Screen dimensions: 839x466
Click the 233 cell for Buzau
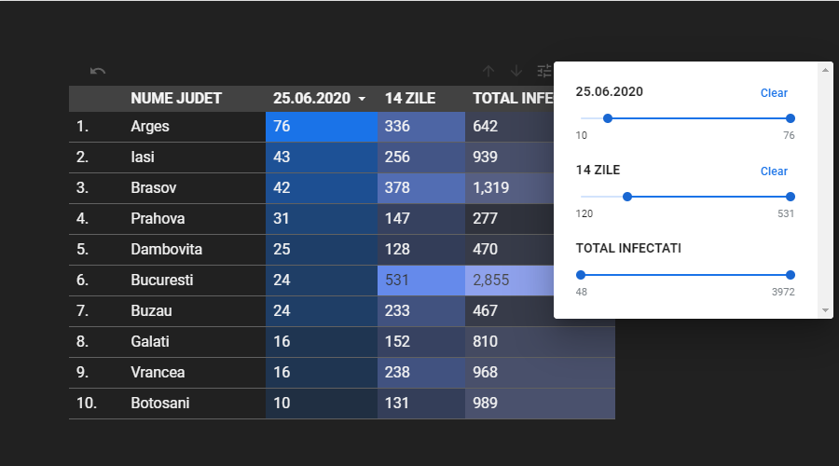(x=421, y=311)
